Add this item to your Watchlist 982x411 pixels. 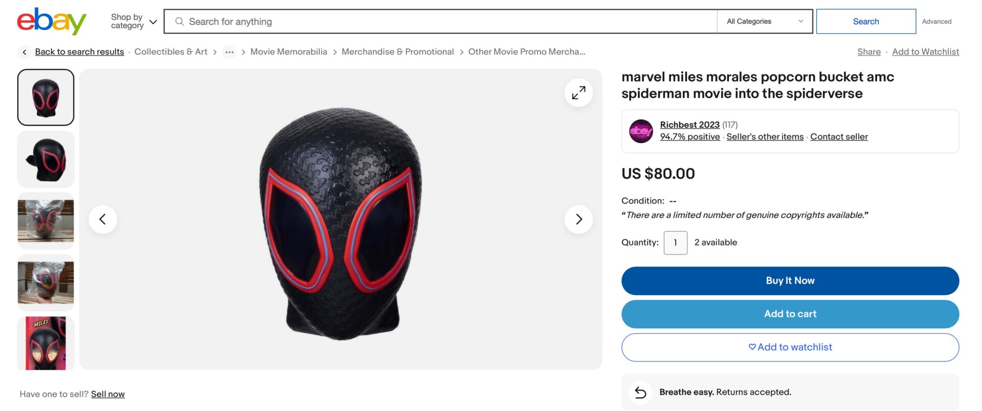(926, 52)
